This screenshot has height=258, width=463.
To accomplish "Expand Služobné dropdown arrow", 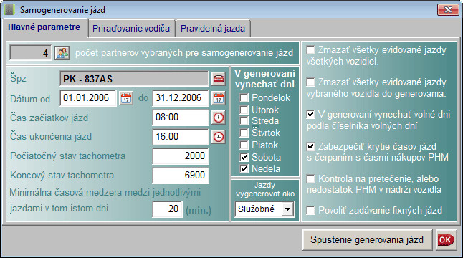I will click(x=287, y=209).
